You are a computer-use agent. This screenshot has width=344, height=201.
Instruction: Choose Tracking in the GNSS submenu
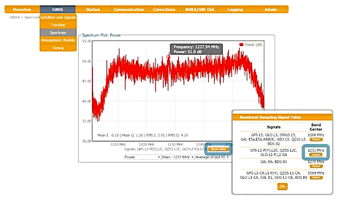pos(58,25)
